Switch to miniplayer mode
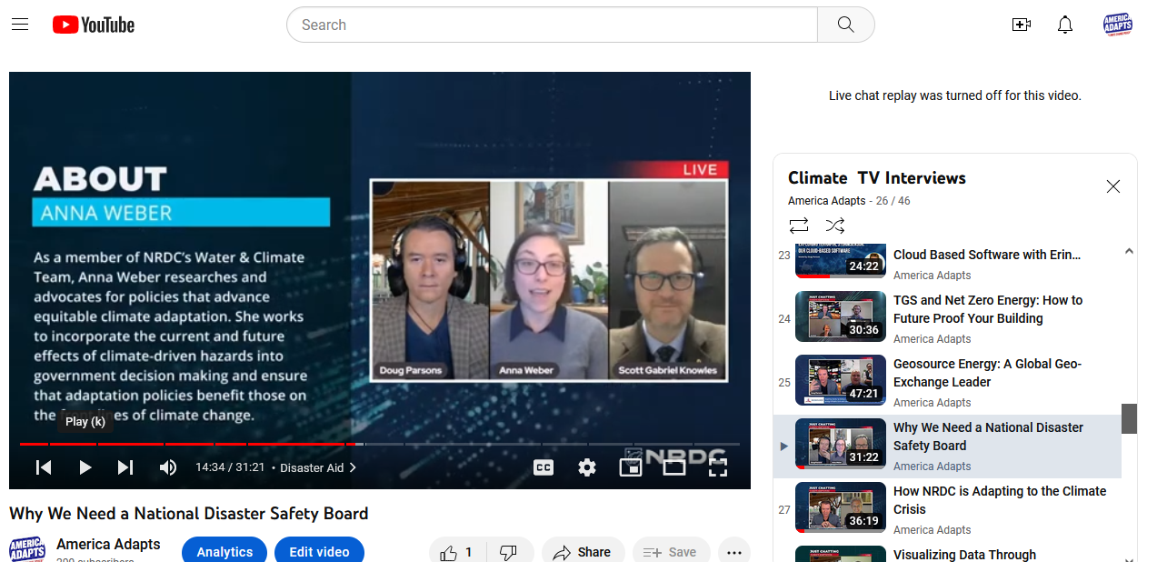 tap(631, 467)
